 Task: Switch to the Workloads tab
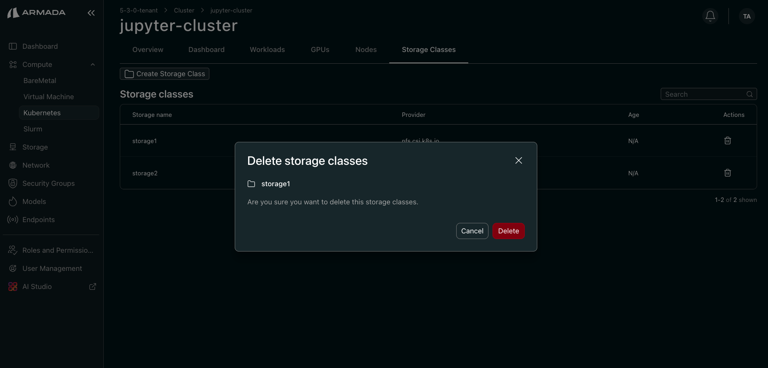pos(267,49)
